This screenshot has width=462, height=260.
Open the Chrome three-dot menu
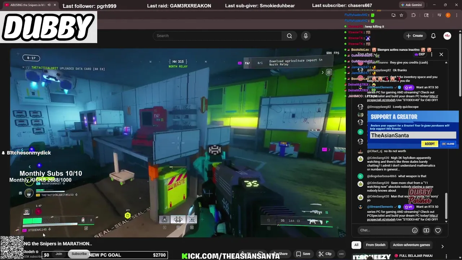click(456, 15)
